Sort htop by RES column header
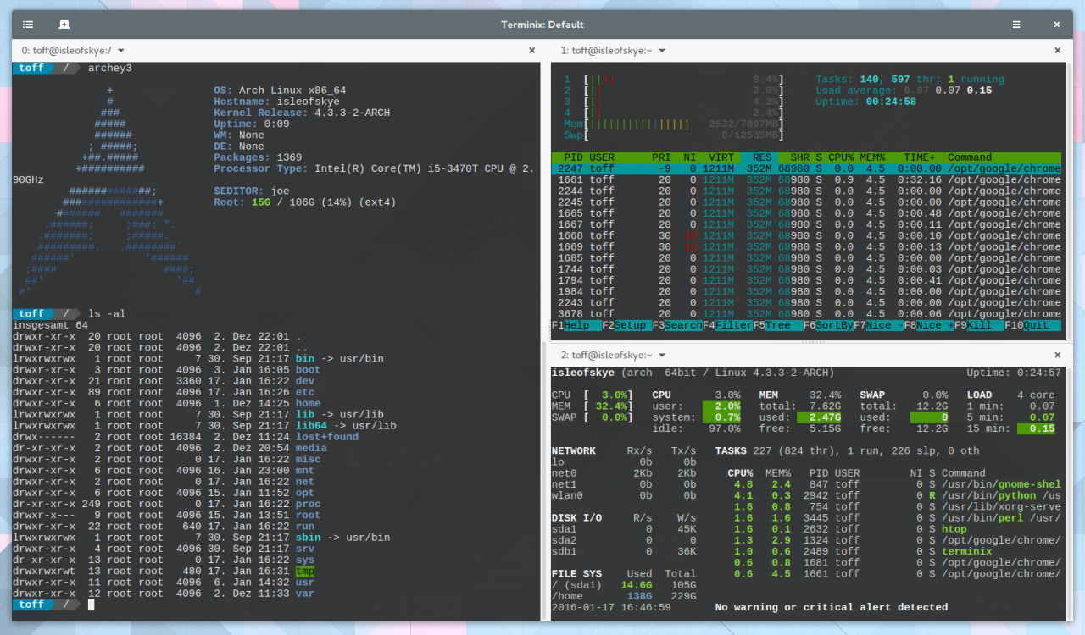This screenshot has height=635, width=1085. pos(763,157)
